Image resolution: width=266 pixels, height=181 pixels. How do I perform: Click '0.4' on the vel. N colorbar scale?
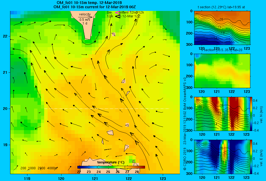pos(255,101)
